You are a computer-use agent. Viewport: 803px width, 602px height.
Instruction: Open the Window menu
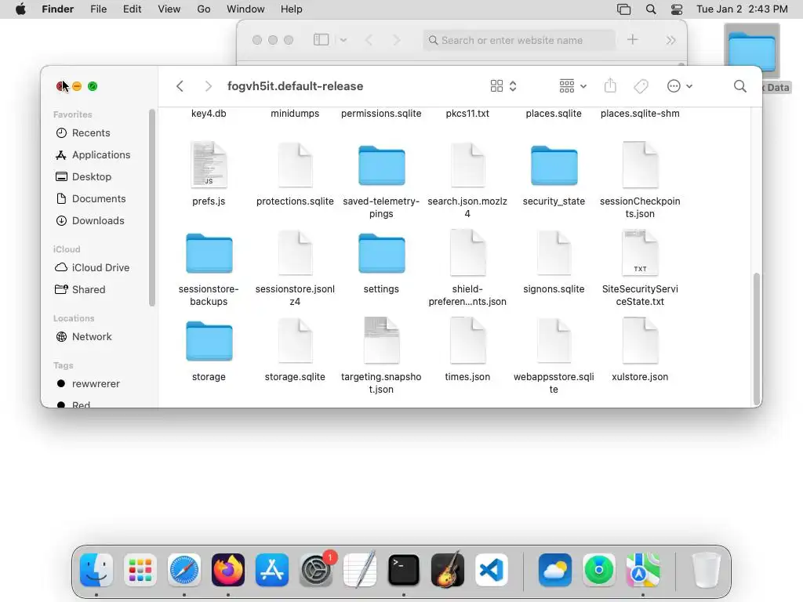point(245,9)
